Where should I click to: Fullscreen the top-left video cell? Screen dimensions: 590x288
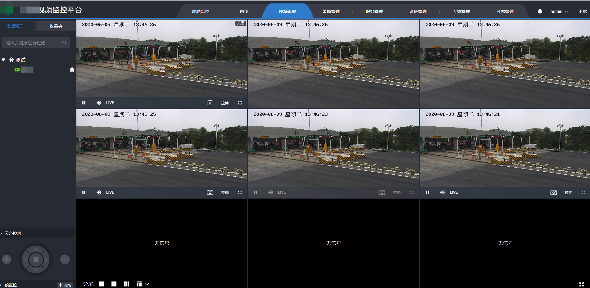(x=240, y=103)
